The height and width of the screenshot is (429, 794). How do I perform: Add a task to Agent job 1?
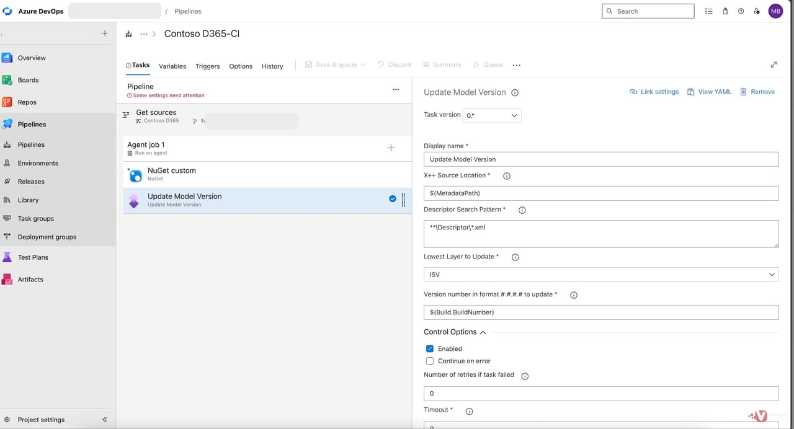click(391, 148)
